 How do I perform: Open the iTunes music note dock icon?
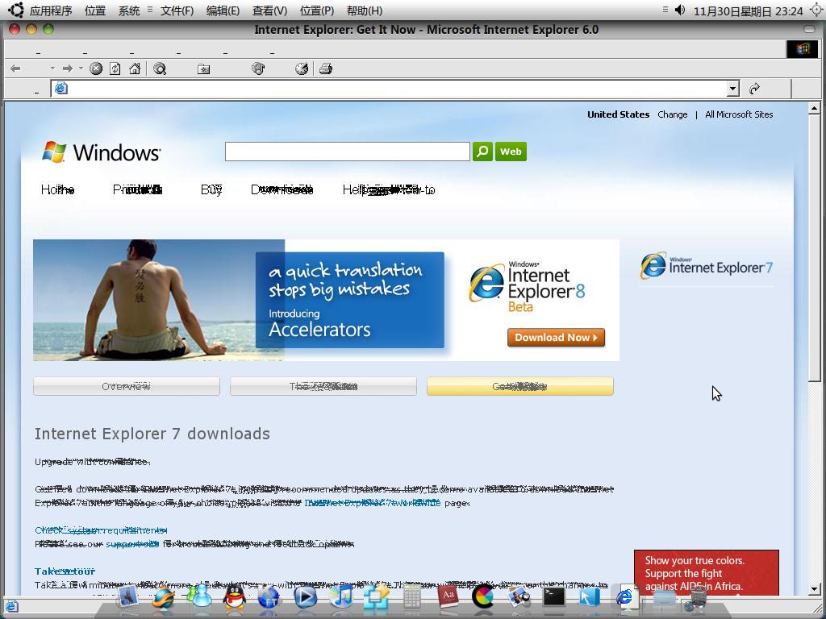click(x=341, y=597)
